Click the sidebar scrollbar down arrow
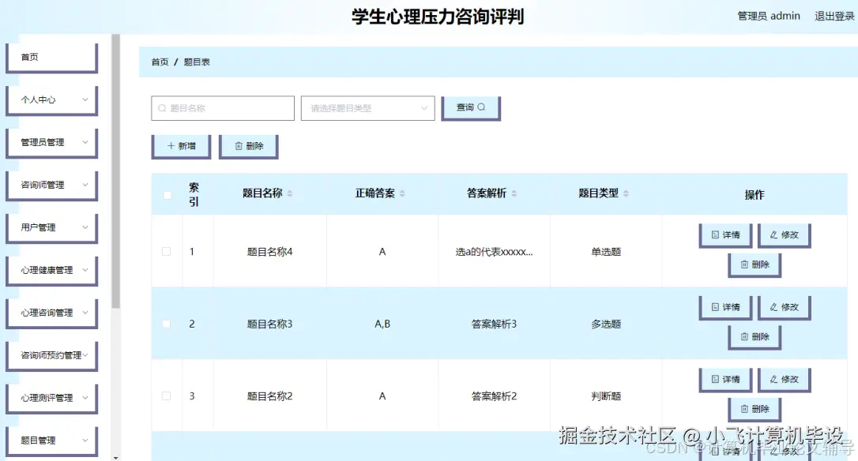 click(115, 457)
